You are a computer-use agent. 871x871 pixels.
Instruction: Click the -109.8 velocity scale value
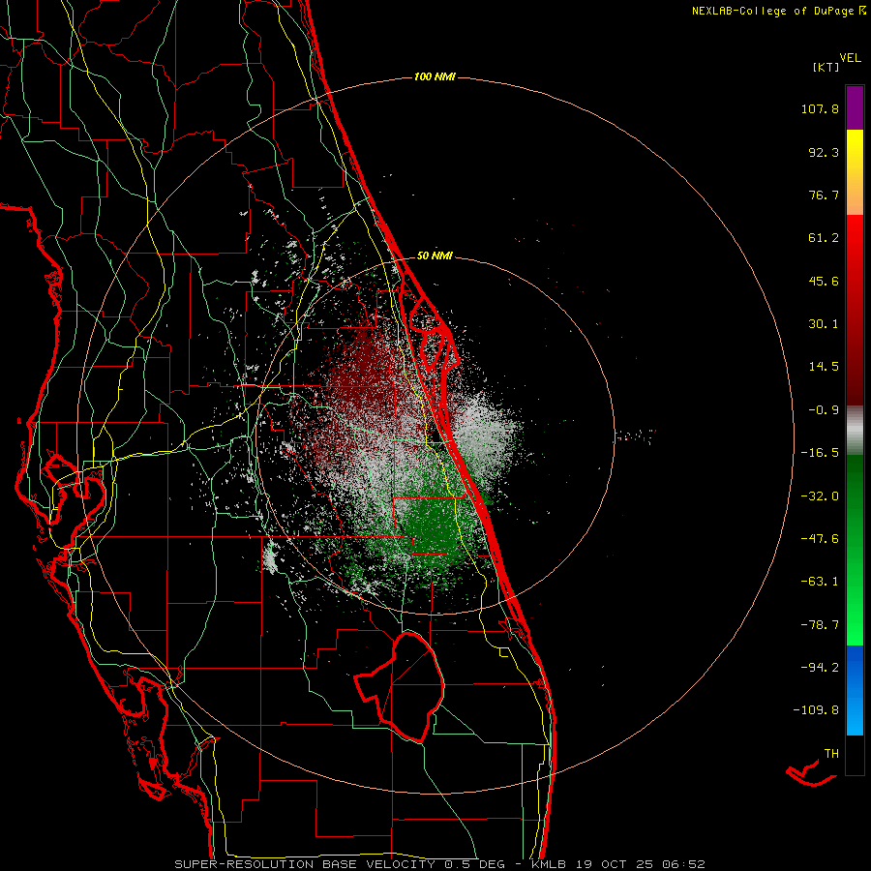coord(817,710)
